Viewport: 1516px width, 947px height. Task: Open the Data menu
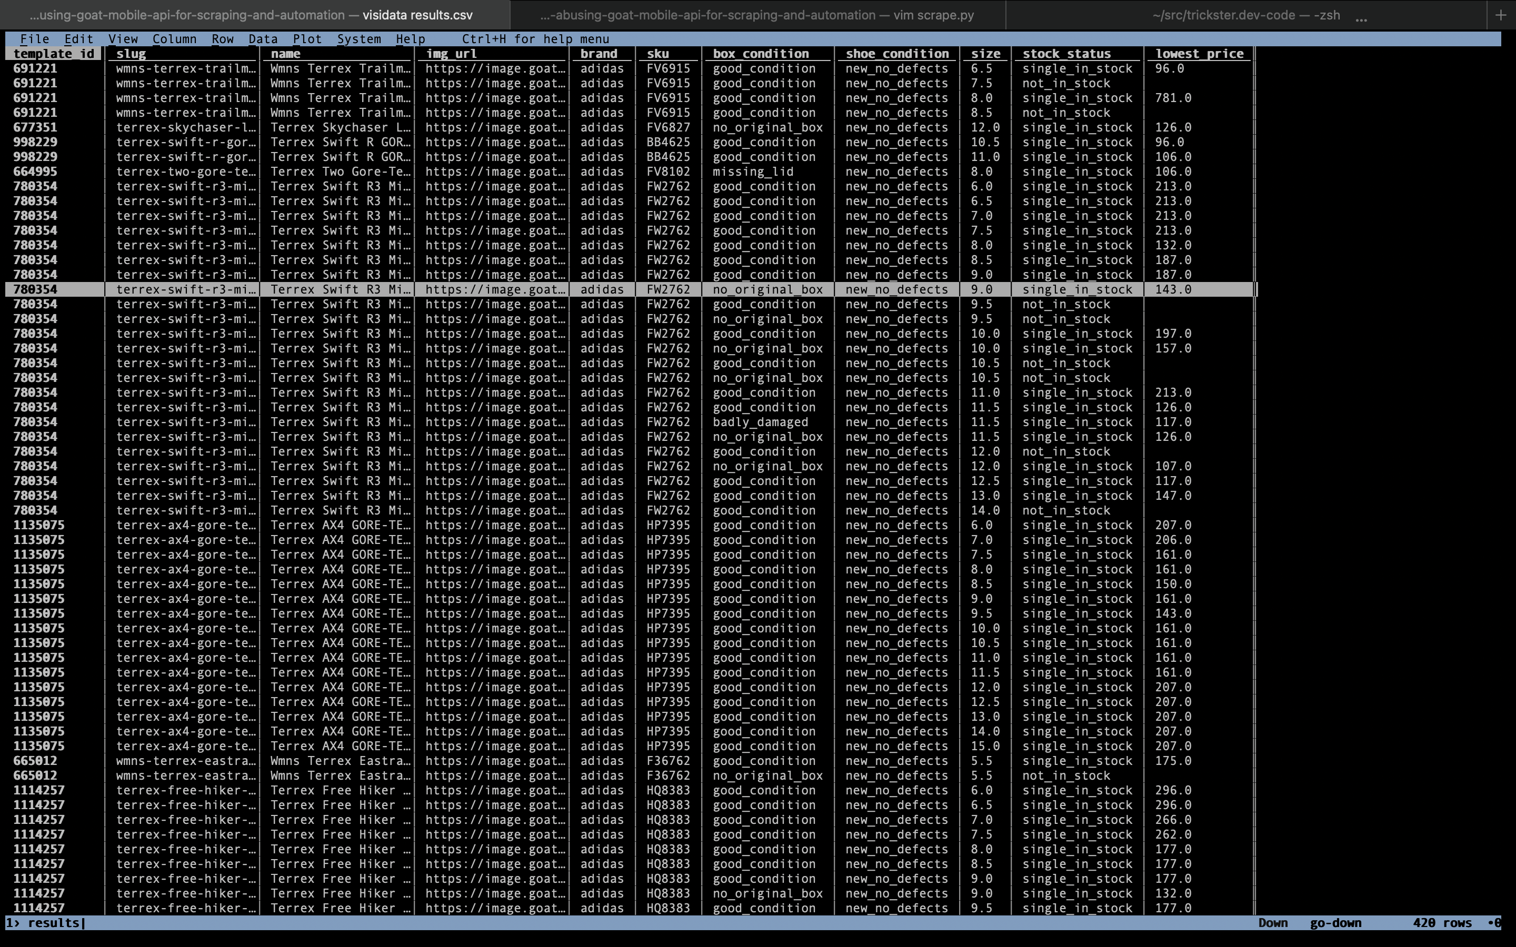(263, 39)
